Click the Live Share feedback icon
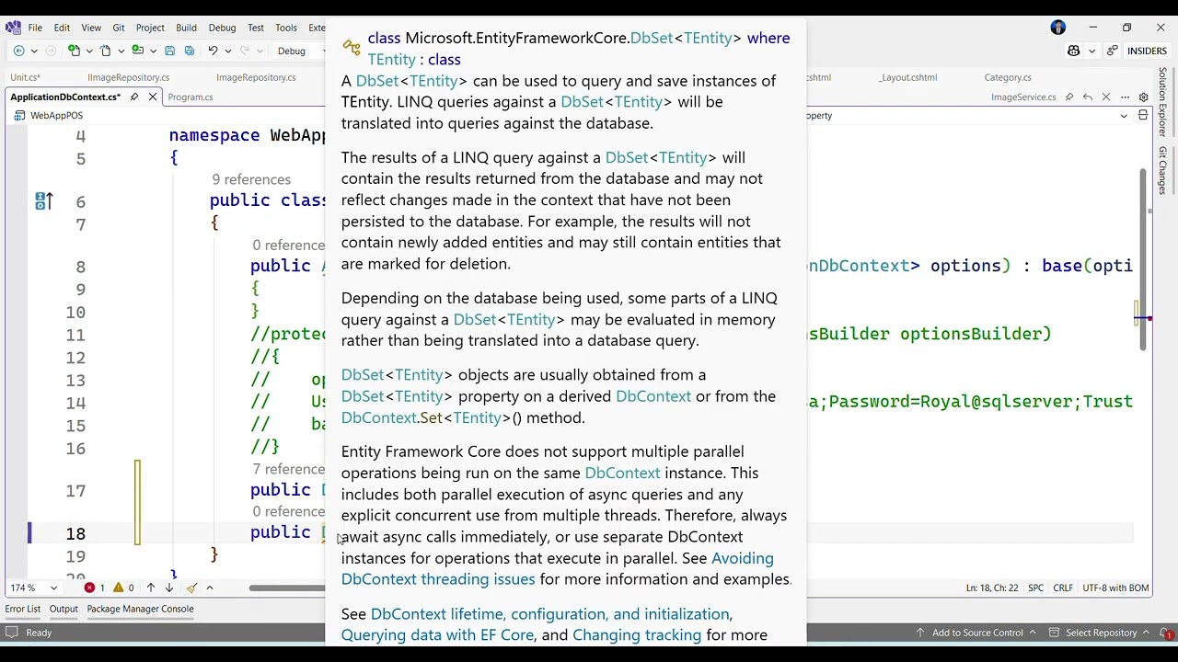This screenshot has height=662, width=1178. tap(1113, 51)
